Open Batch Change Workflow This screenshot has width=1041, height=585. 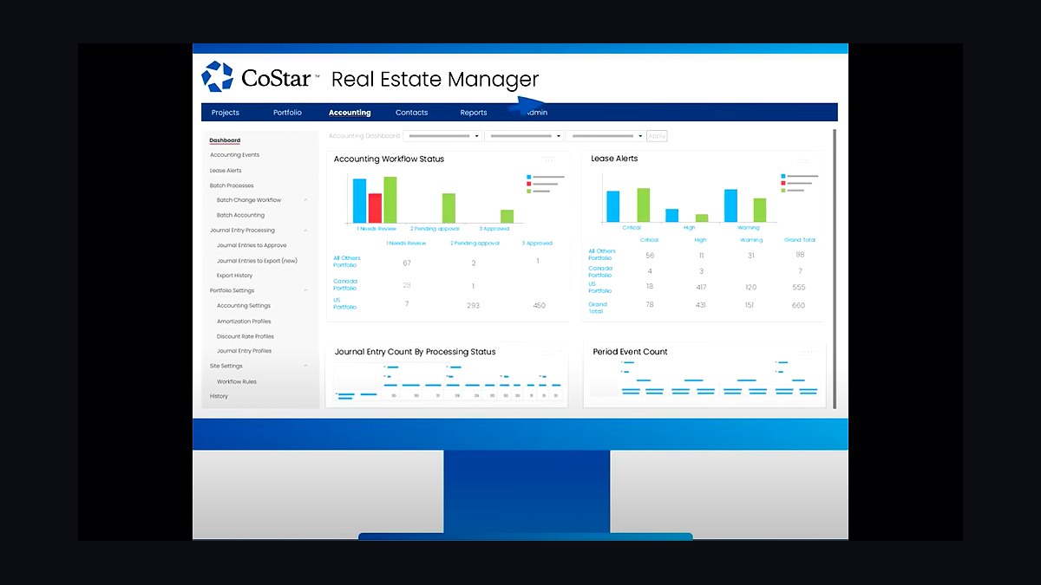point(249,200)
